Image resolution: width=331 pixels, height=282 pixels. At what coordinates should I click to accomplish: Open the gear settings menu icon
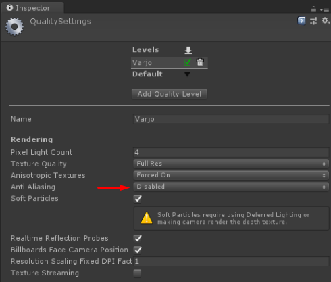[x=326, y=21]
